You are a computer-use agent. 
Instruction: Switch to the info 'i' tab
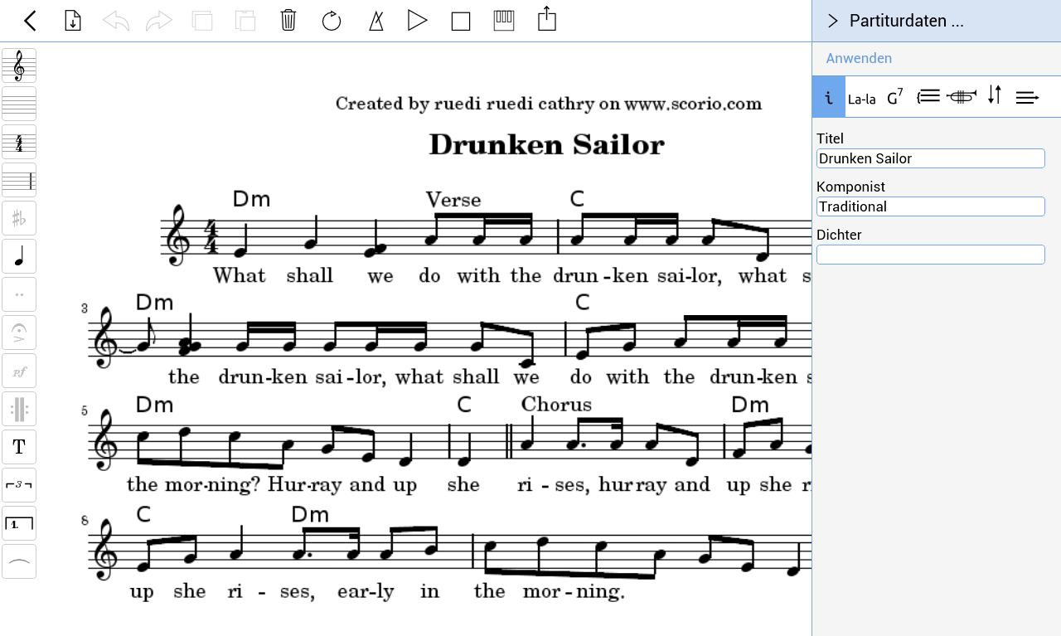pos(829,97)
